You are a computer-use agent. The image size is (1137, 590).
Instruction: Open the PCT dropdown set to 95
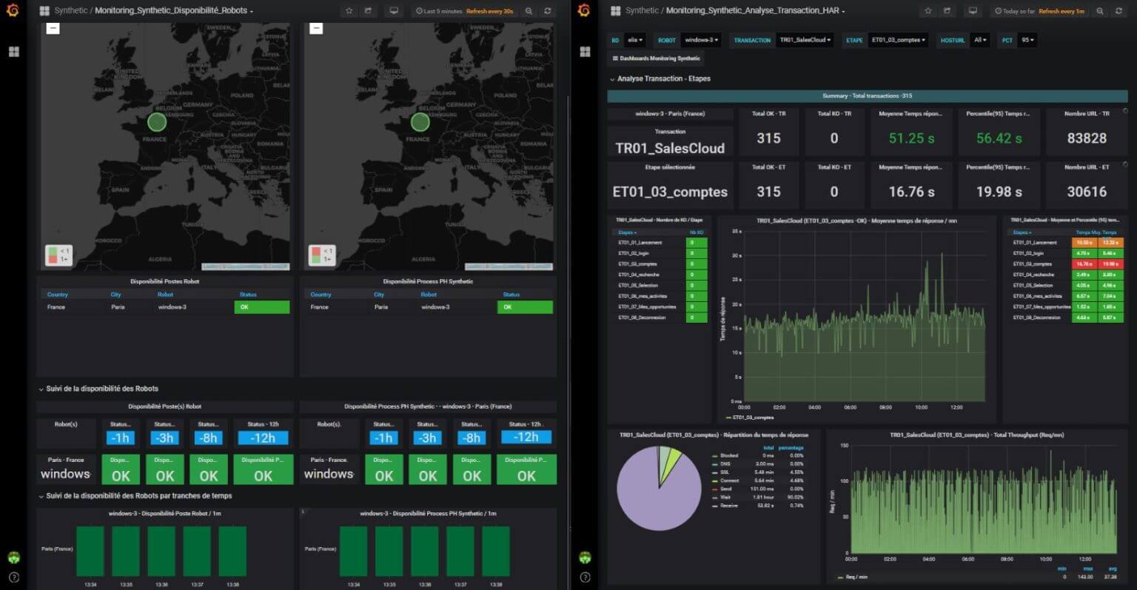1027,40
